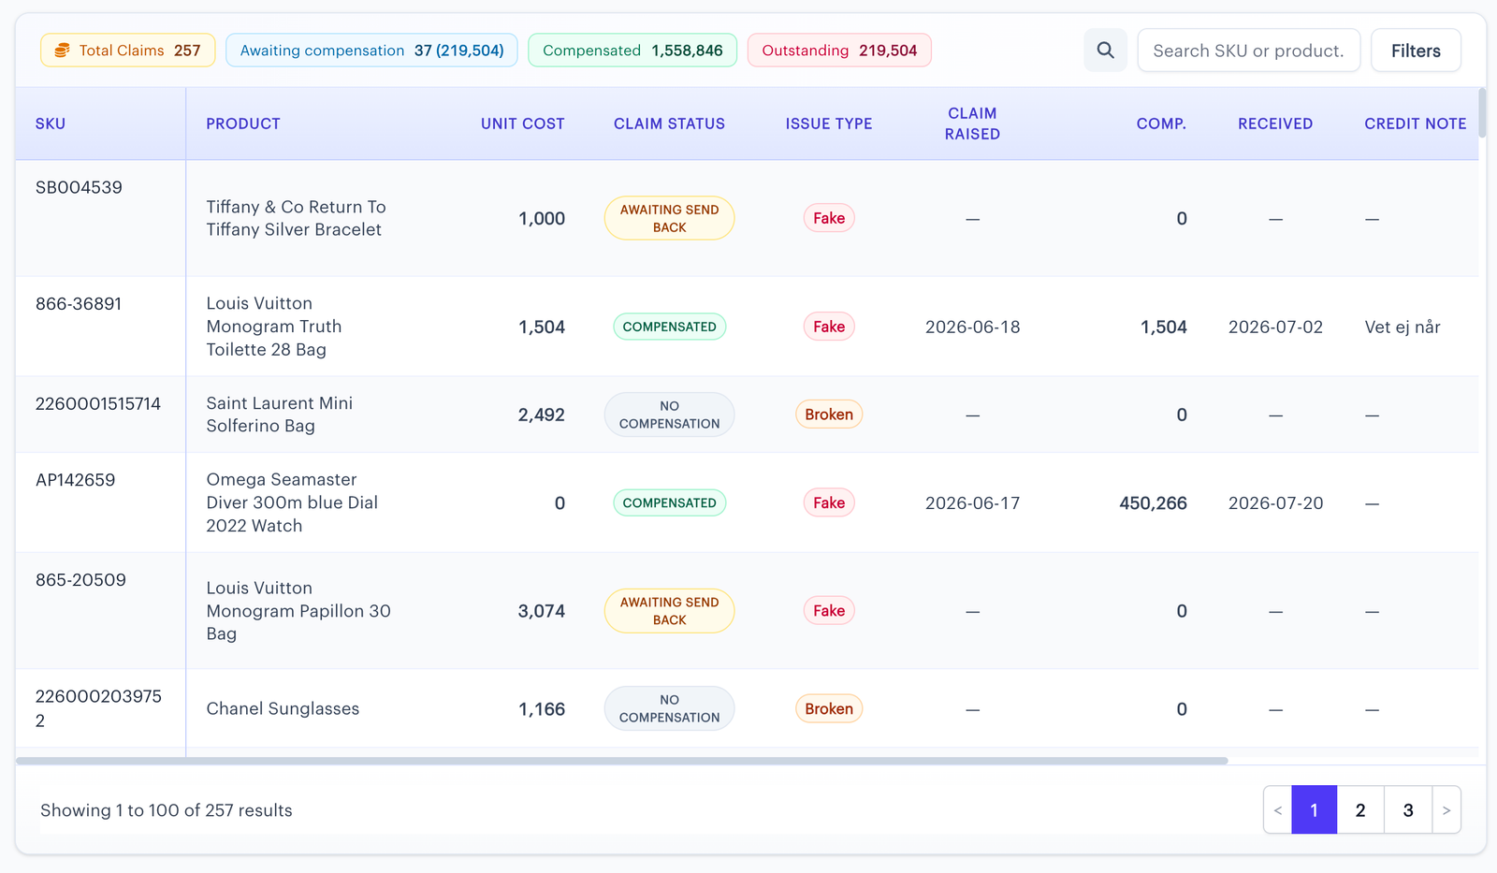Click received date 2026-07-20
Screen dimensions: 1497x873
[1275, 503]
